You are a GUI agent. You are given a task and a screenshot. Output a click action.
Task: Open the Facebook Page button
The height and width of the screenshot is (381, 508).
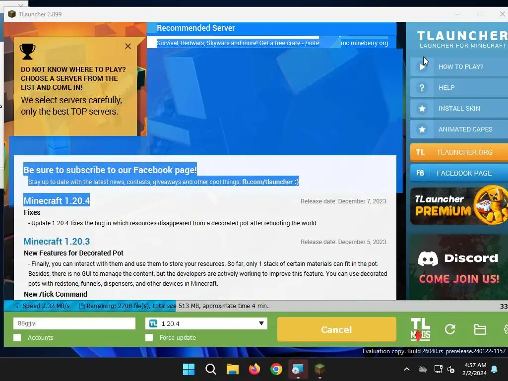(459, 173)
